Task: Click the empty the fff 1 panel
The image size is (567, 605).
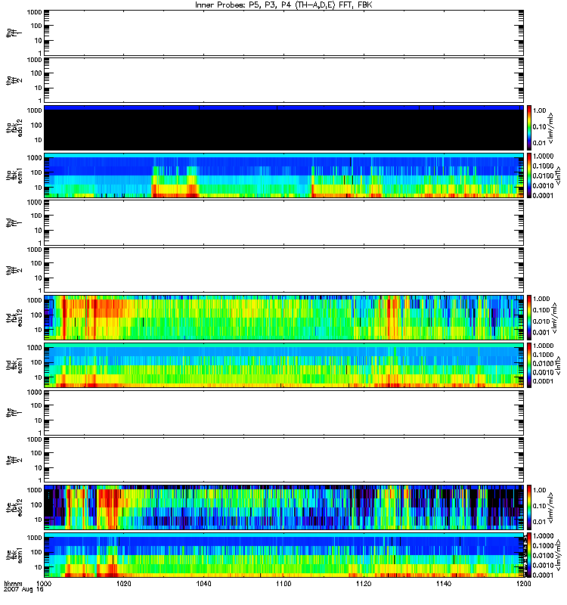Action: pyautogui.click(x=284, y=413)
